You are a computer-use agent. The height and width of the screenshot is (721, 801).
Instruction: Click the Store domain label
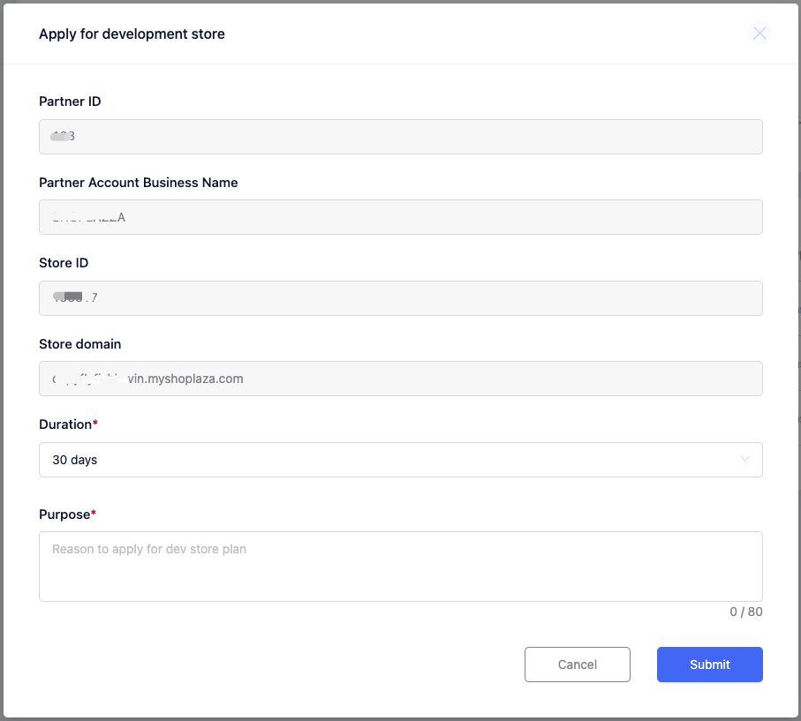pyautogui.click(x=80, y=344)
